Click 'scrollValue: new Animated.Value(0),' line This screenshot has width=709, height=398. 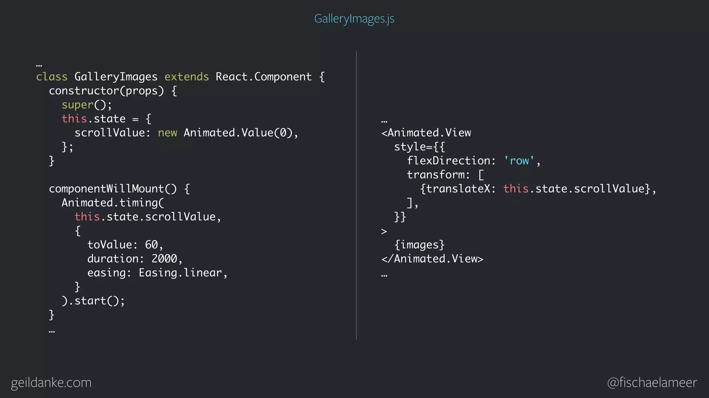(x=186, y=133)
